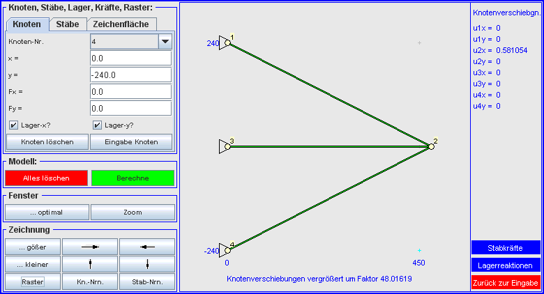Show Stabkräfte results
Screen dimensions: 544x294
point(506,247)
